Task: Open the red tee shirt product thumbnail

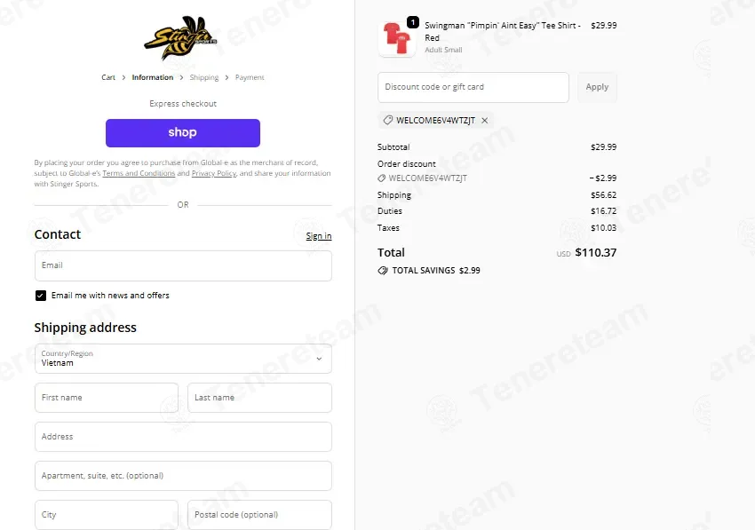Action: coord(397,39)
